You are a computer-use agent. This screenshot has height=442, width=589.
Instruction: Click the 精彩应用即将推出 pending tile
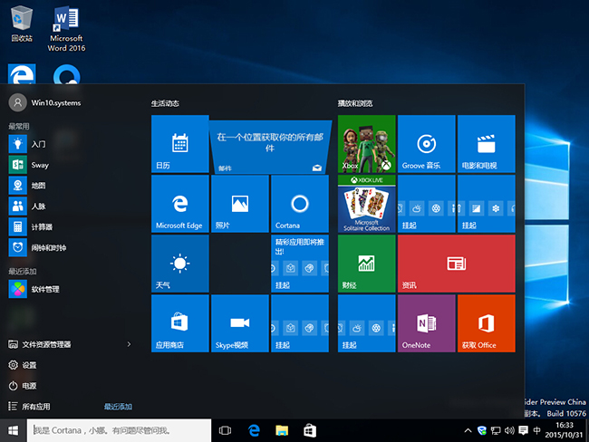click(x=300, y=264)
